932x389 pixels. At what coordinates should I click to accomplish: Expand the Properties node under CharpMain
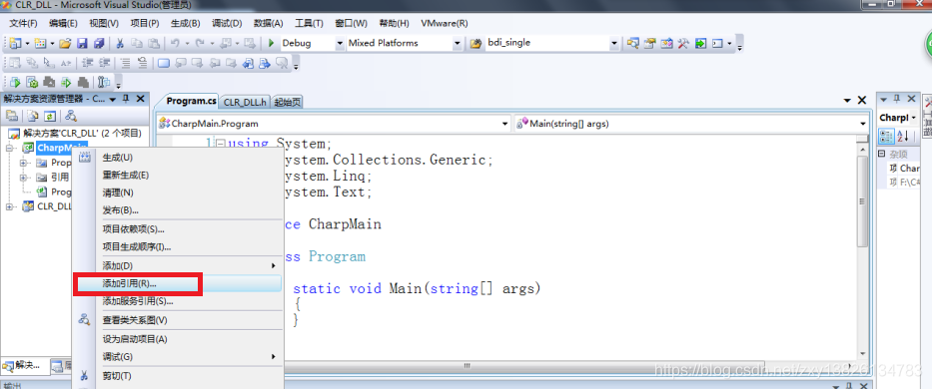[x=23, y=163]
